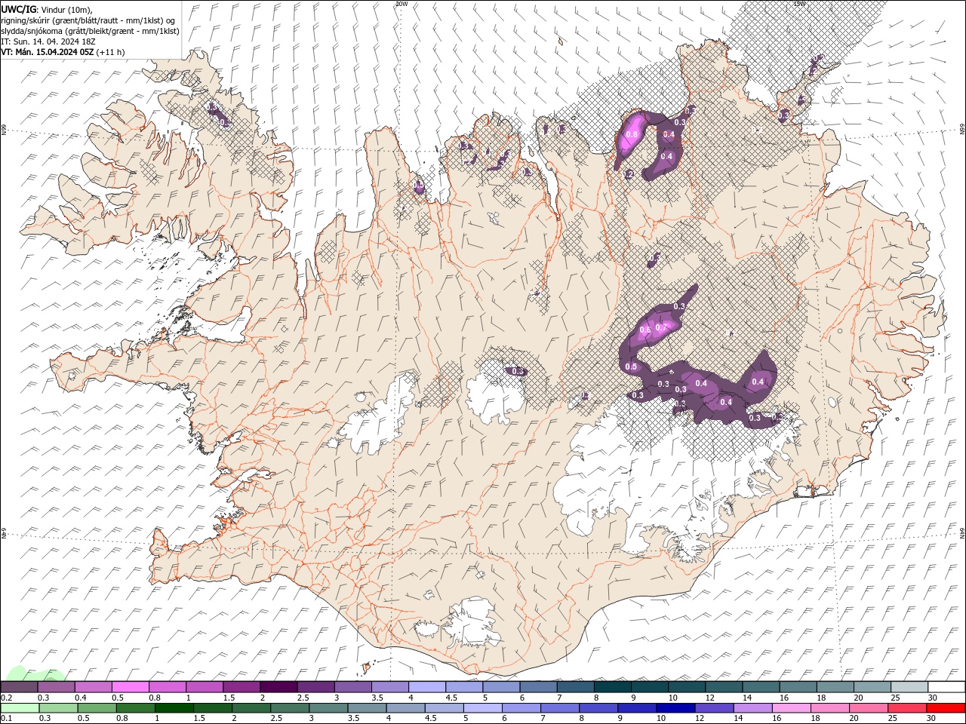Click the snow legend swatch between 0.2 and 0.3
The width and height of the screenshot is (966, 724).
pos(19,687)
